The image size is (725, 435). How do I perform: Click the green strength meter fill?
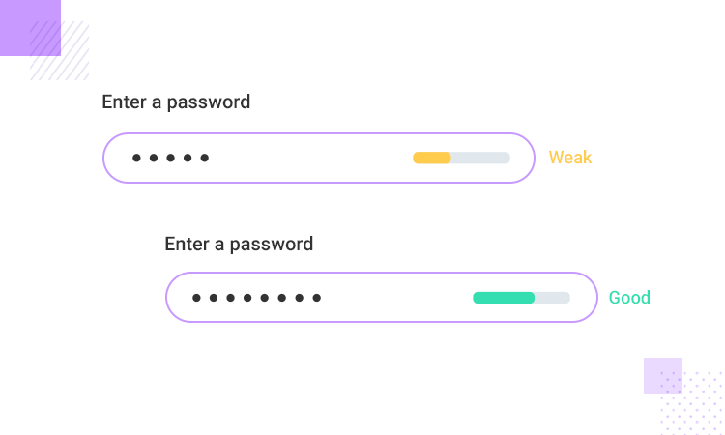504,297
